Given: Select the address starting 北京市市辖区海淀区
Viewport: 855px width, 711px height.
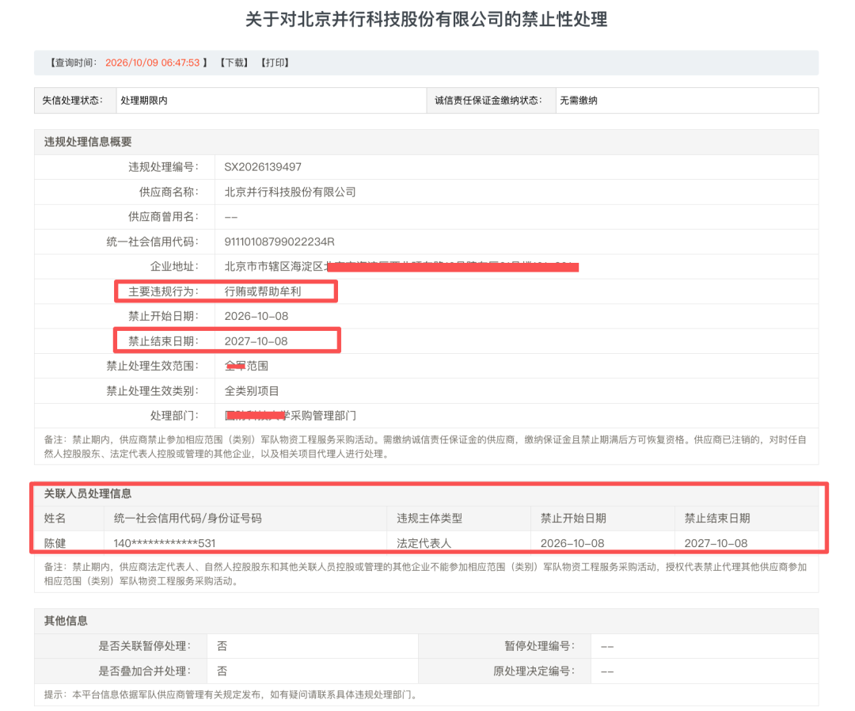Looking at the screenshot, I should click(401, 267).
